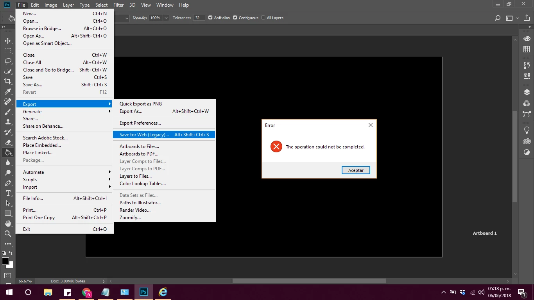Select the Eraser tool
534x300 pixels.
tap(7, 142)
